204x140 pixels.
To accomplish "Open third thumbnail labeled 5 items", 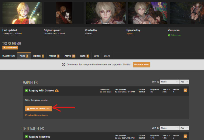I will pyautogui.click(x=106, y=13).
